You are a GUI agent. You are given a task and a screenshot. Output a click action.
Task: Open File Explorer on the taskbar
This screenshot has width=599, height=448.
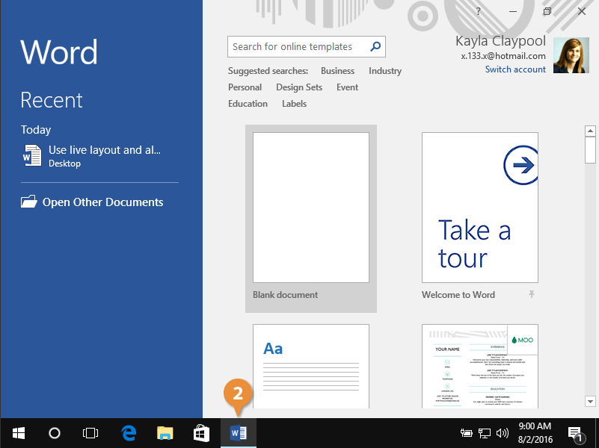pos(165,432)
